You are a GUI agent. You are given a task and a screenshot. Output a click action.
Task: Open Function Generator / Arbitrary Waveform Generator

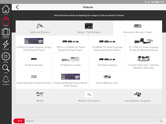tap(144, 62)
